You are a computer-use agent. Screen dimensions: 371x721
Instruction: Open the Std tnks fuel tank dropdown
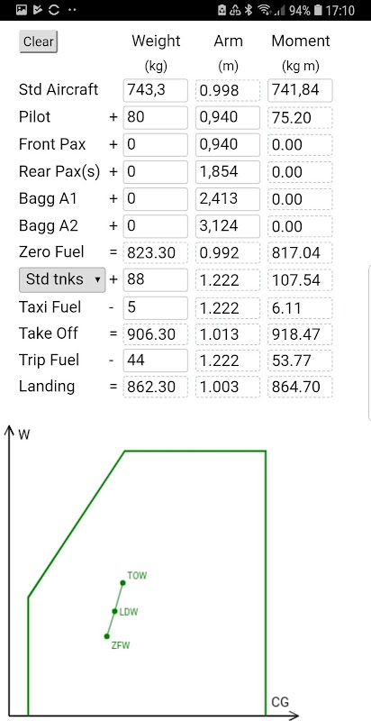pos(62,279)
